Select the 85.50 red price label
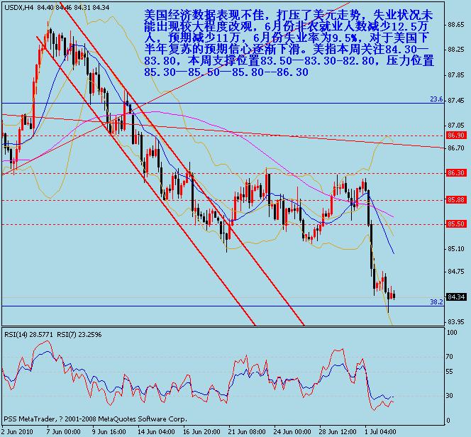This screenshot has height=437, width=471. 456,223
